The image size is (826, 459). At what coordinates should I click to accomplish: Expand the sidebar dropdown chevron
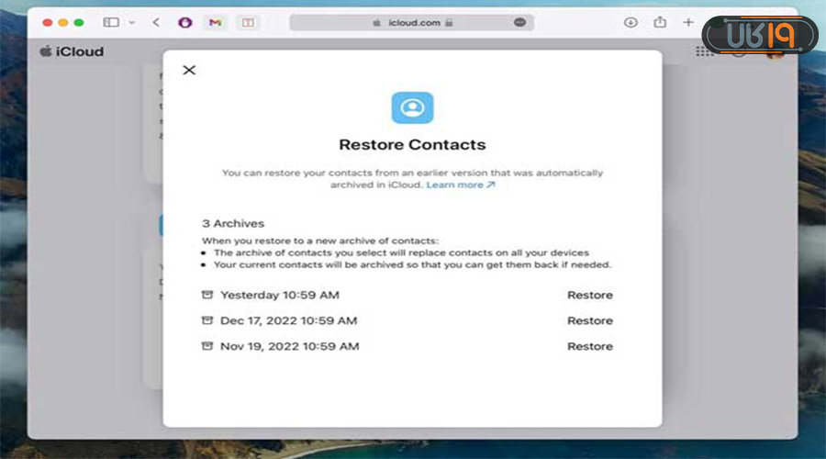(x=131, y=22)
